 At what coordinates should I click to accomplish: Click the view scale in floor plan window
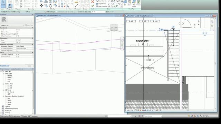pos(130,110)
